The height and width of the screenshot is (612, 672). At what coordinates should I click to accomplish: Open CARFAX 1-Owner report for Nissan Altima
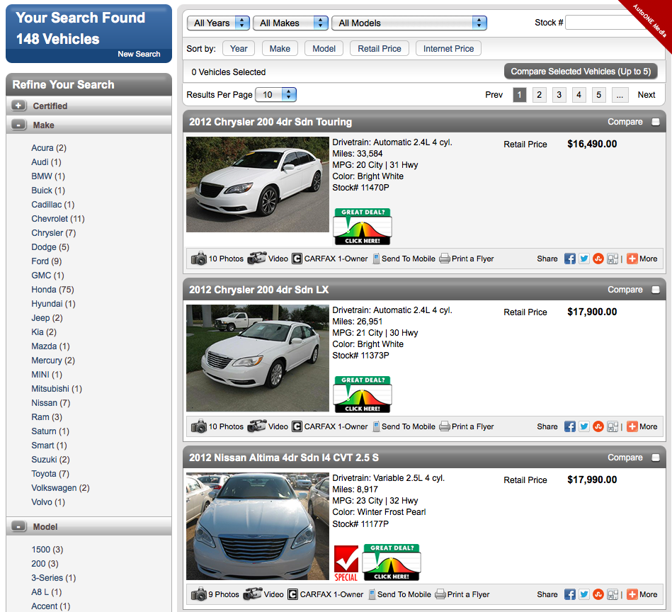point(325,595)
